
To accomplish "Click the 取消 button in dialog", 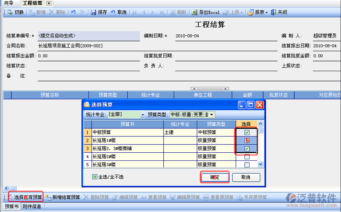I will (x=246, y=177).
